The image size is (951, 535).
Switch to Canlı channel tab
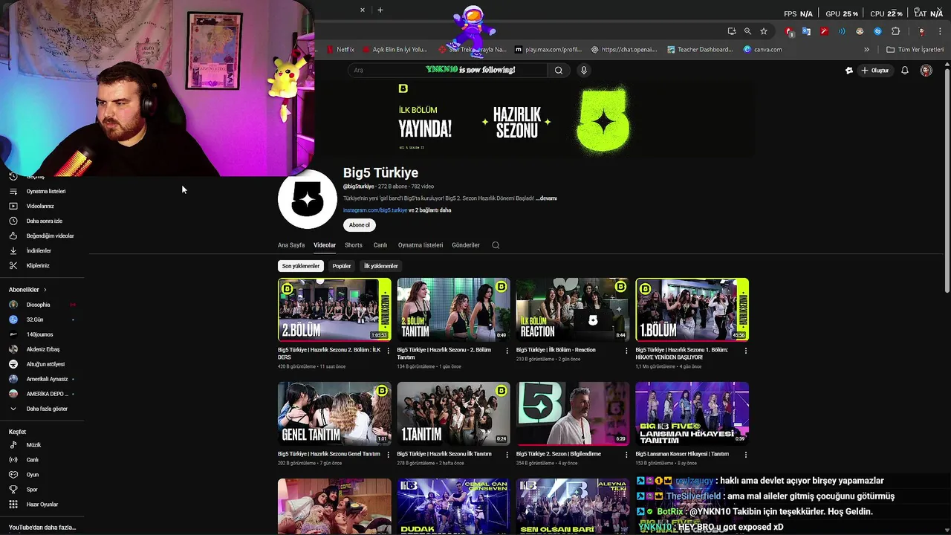[x=380, y=245]
